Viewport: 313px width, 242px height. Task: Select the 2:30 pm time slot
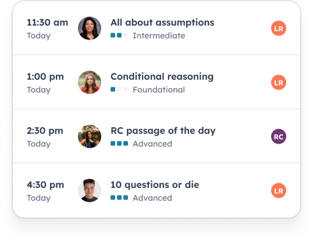[x=45, y=131]
